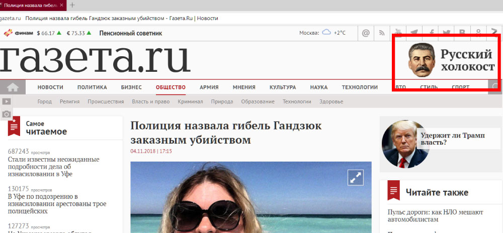Open the Город subsection

[x=45, y=101]
